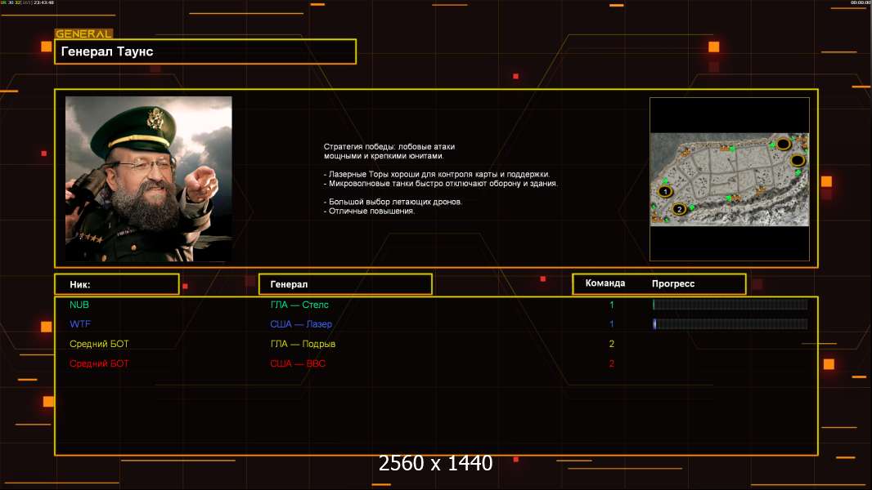Click General Townes portrait image
Screen dimensions: 872x490
point(149,179)
